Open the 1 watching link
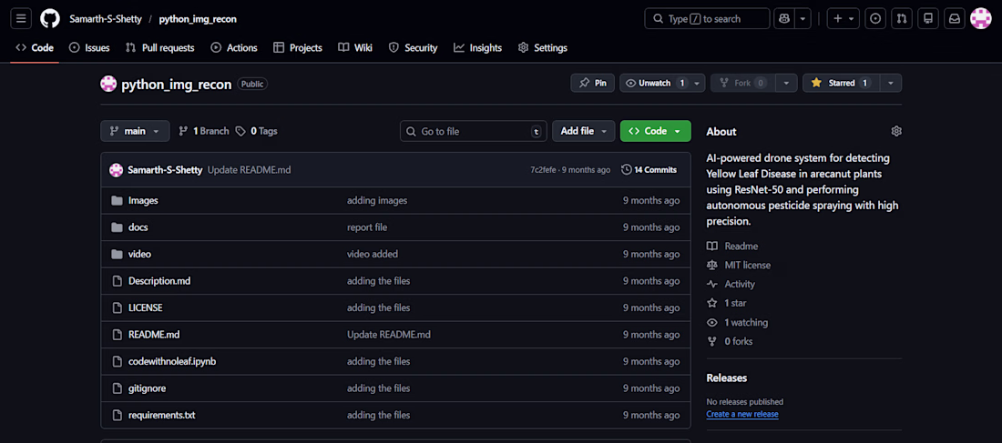 (737, 322)
